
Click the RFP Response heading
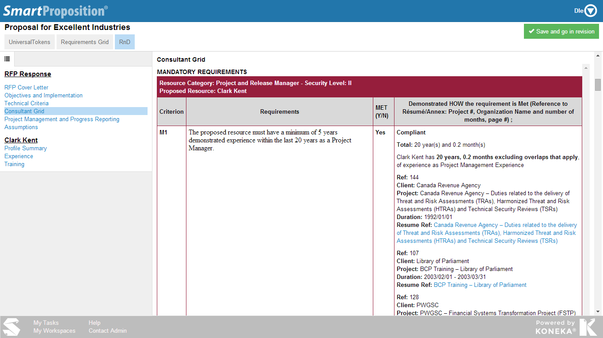click(28, 74)
